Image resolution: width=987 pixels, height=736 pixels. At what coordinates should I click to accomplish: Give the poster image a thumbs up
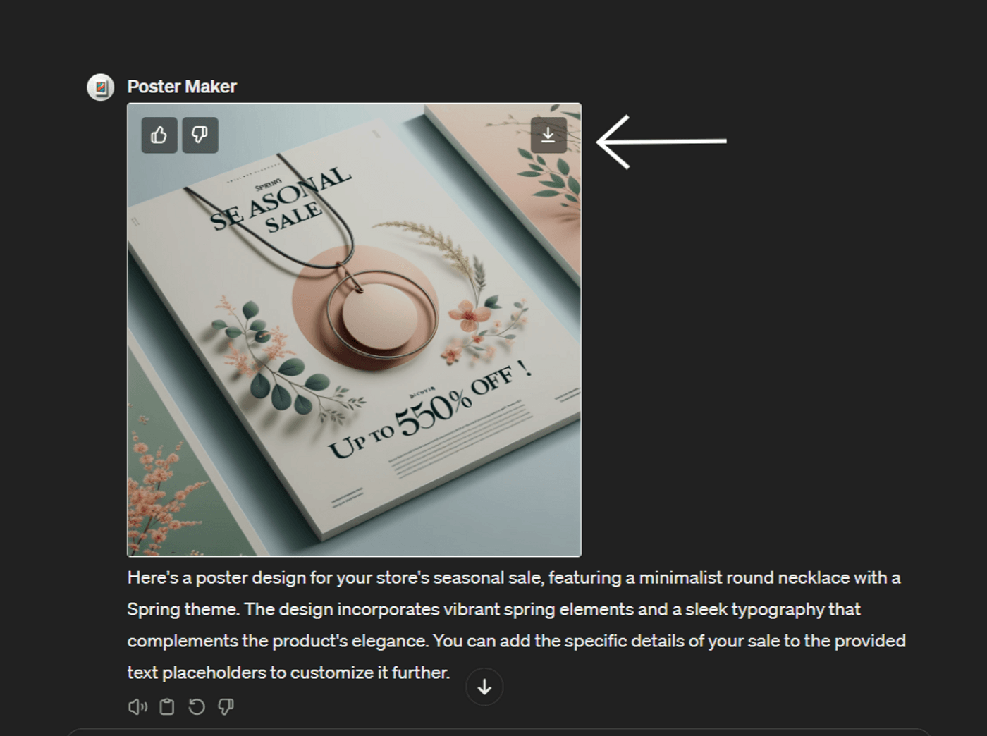159,135
